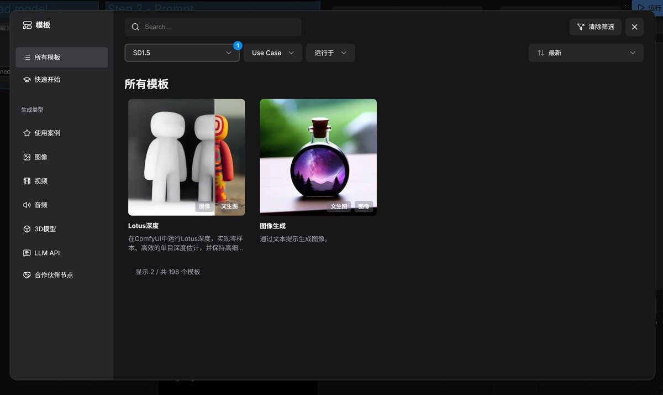Close the templates dialog

coord(634,27)
